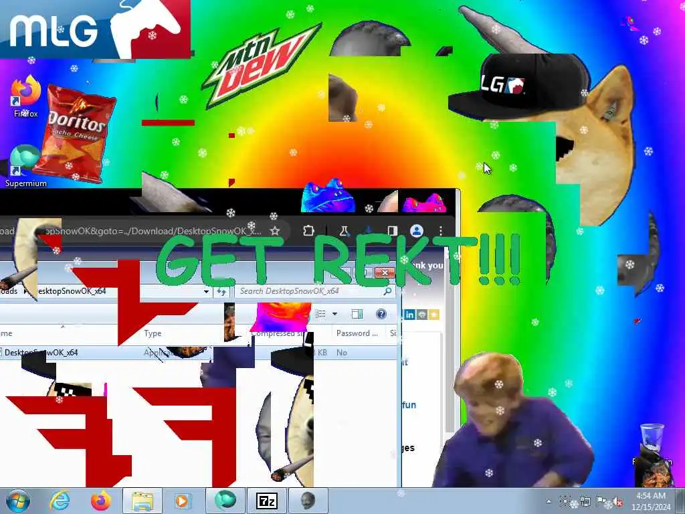Switch to Supermium taskbar button
Viewport: 685px width, 514px height.
[x=225, y=501]
